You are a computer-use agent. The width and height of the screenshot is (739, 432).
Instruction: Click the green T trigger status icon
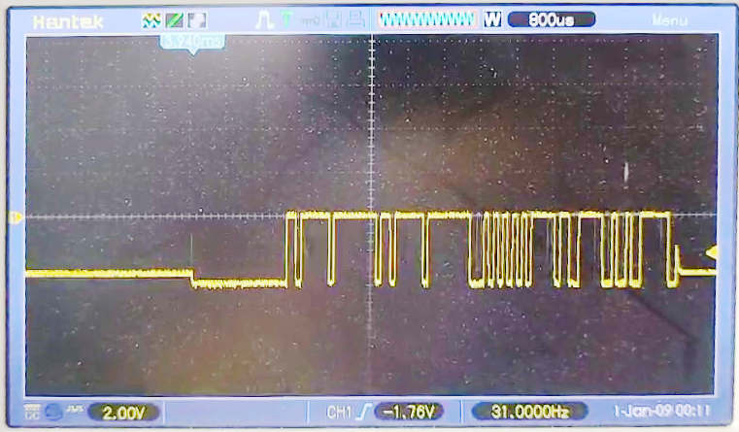tap(287, 19)
